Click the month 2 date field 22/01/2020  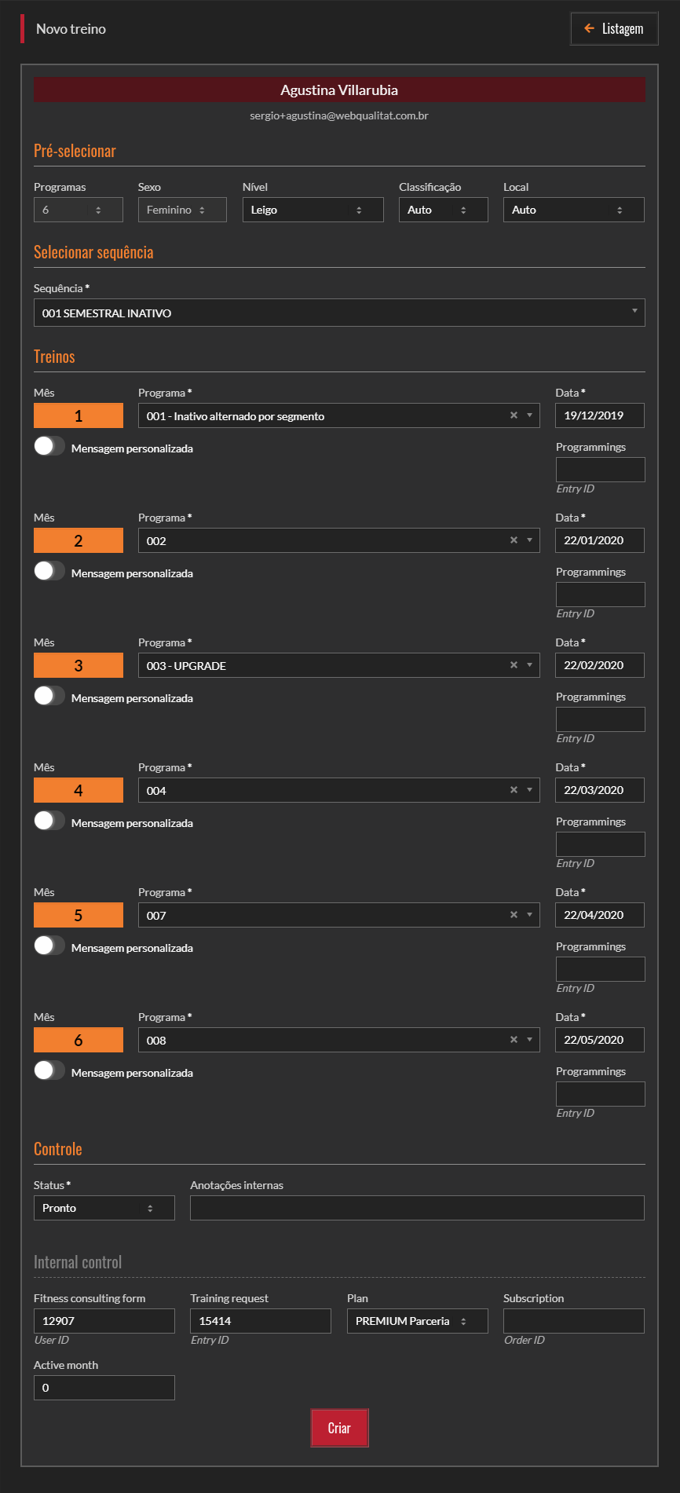tap(600, 540)
